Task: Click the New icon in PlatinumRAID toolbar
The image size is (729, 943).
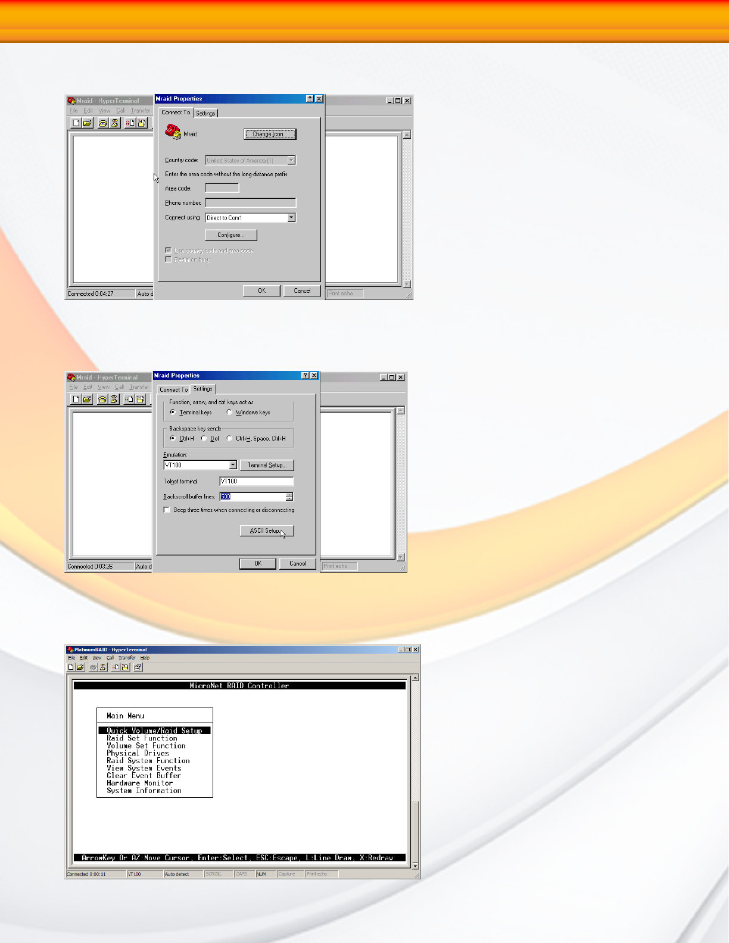Action: tap(71, 667)
